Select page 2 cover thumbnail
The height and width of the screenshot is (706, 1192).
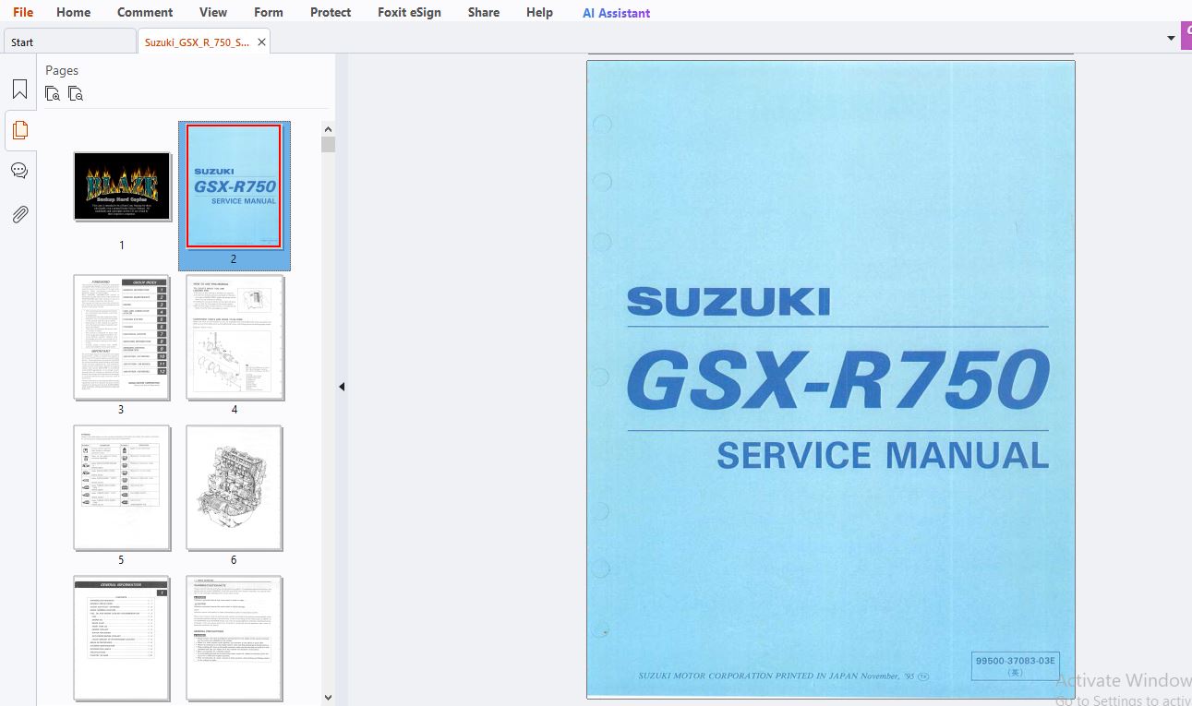234,187
